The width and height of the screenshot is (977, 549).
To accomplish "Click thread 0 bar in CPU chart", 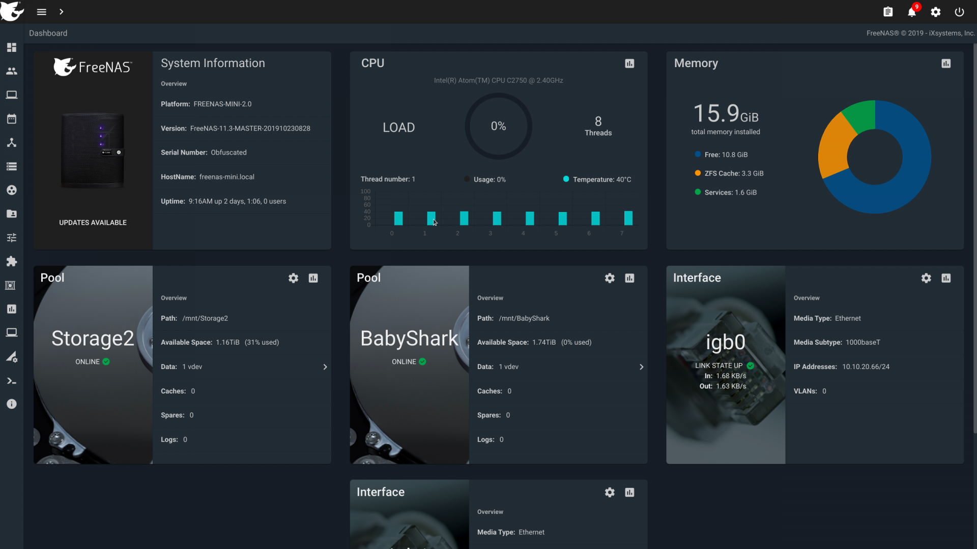I will click(398, 219).
